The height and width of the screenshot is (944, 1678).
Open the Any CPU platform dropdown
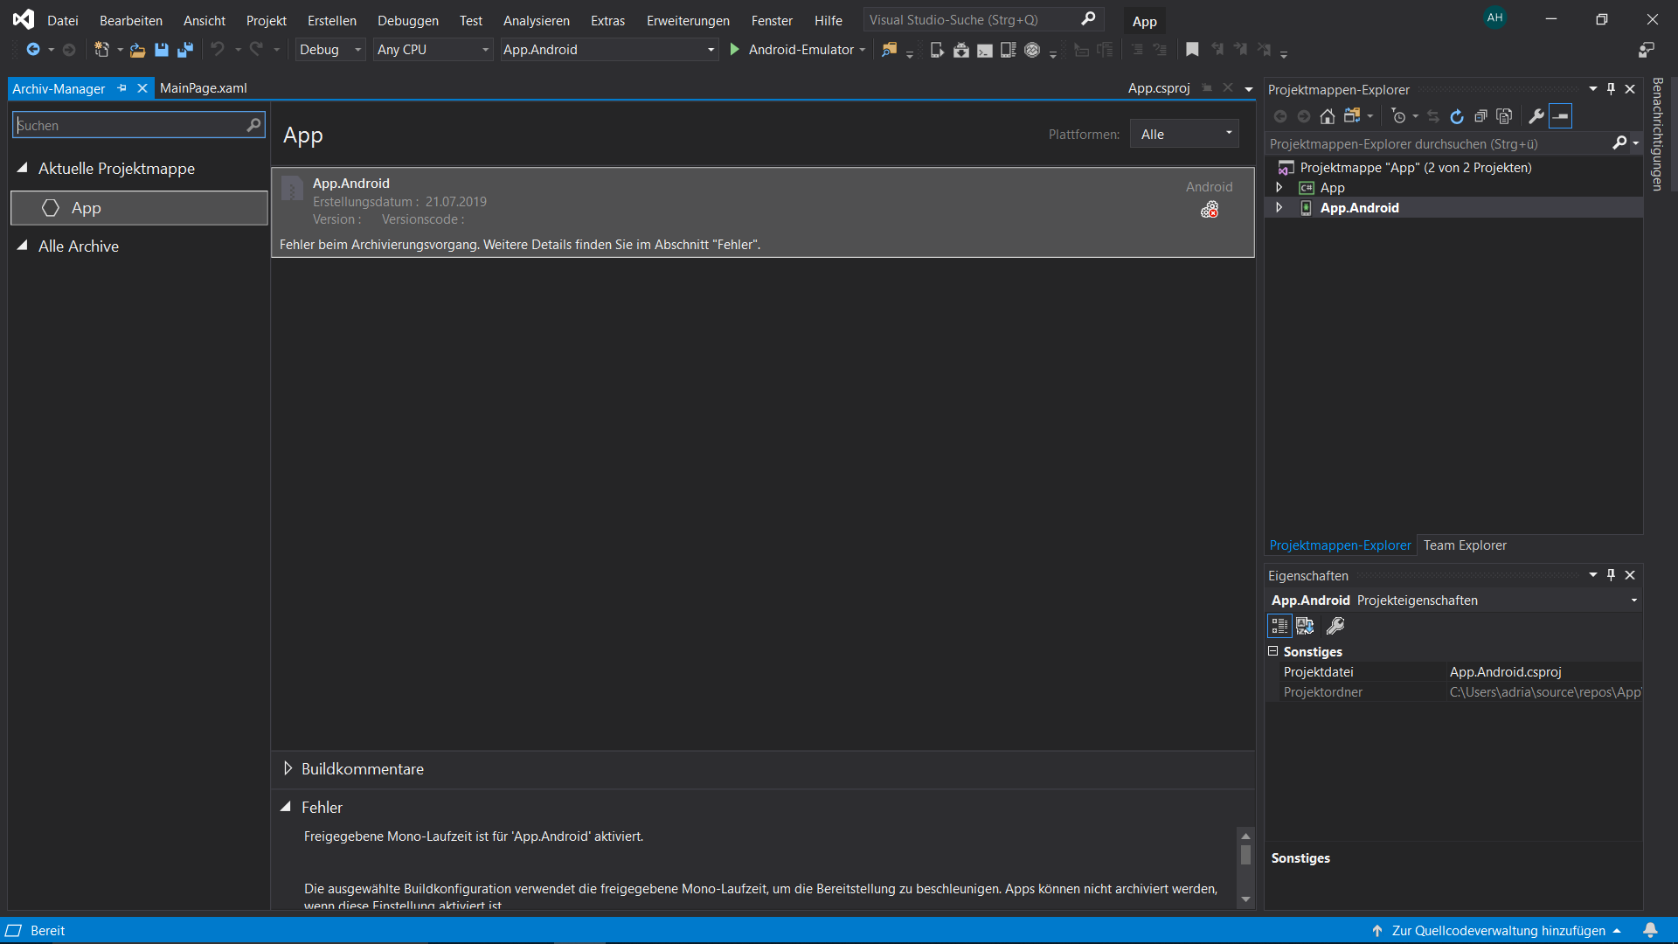click(x=433, y=50)
